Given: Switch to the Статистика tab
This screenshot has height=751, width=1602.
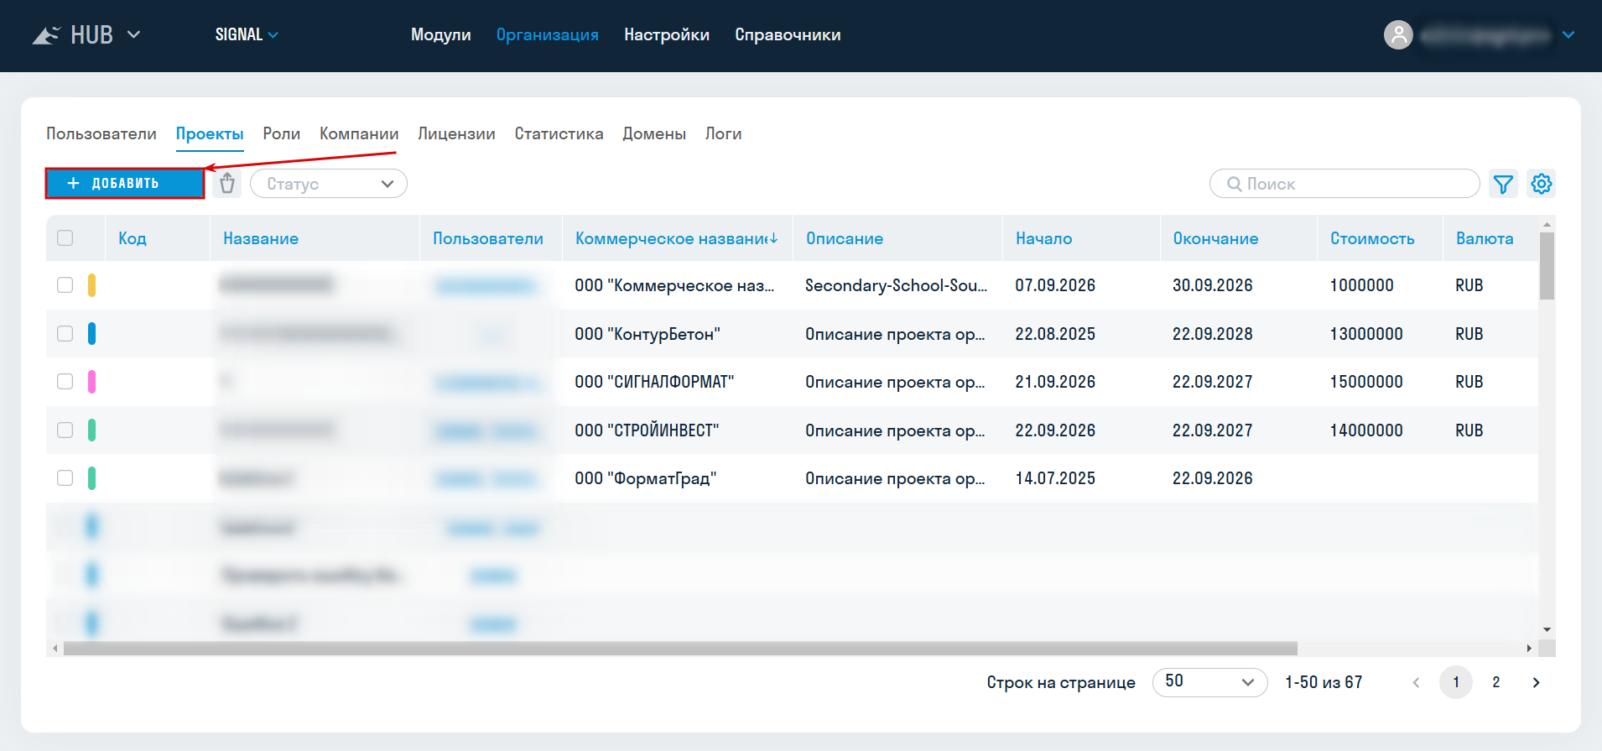Looking at the screenshot, I should [559, 134].
